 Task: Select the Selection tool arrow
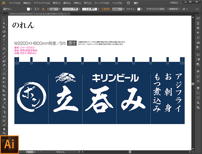click(4, 19)
